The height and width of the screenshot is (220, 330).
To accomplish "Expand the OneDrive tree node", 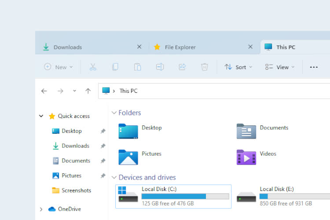I will (41, 209).
